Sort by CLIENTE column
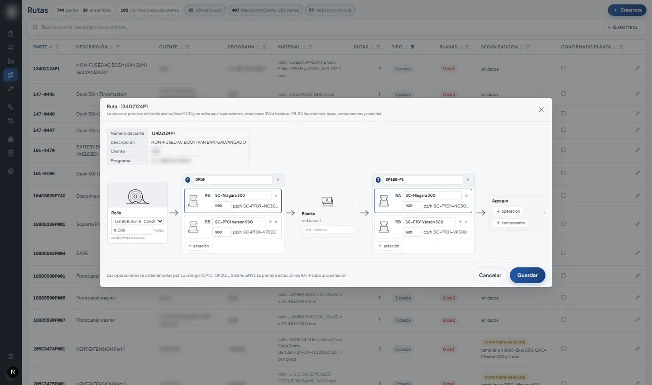Screen dimensions: 652x385 [x=171, y=47]
